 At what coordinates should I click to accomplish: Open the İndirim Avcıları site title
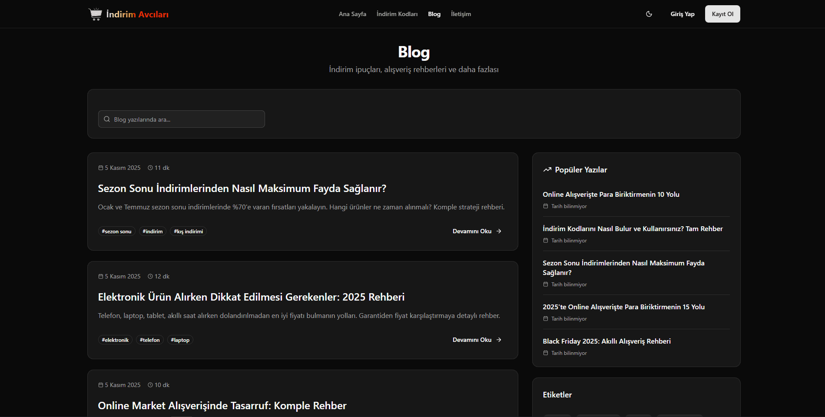pos(137,13)
